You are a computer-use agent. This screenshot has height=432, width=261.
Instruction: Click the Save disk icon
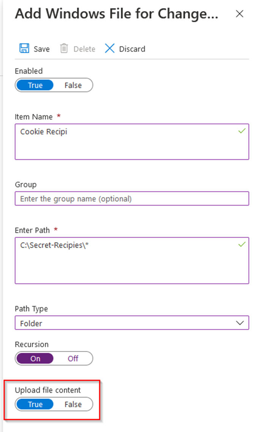point(24,48)
